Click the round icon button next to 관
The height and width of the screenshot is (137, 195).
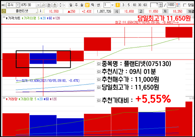point(54,5)
